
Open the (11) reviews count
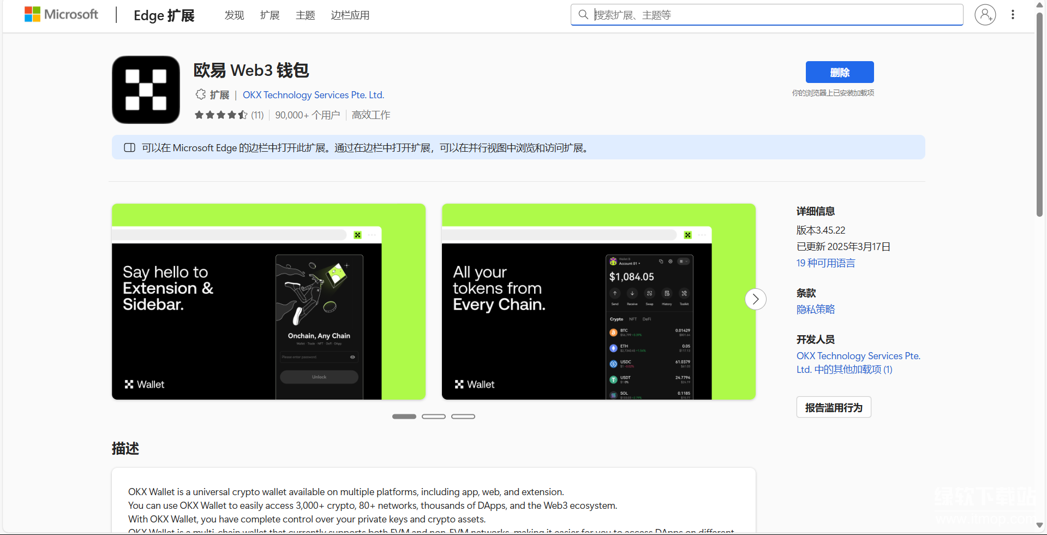(258, 115)
